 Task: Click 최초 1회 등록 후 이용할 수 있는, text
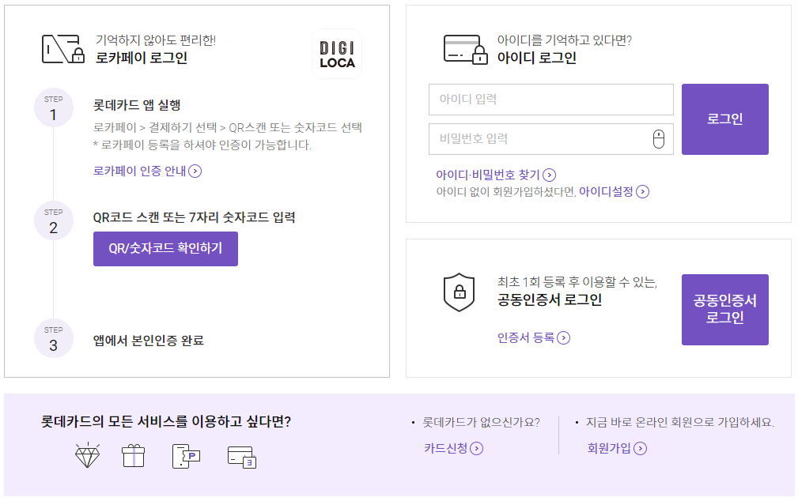pos(577,282)
